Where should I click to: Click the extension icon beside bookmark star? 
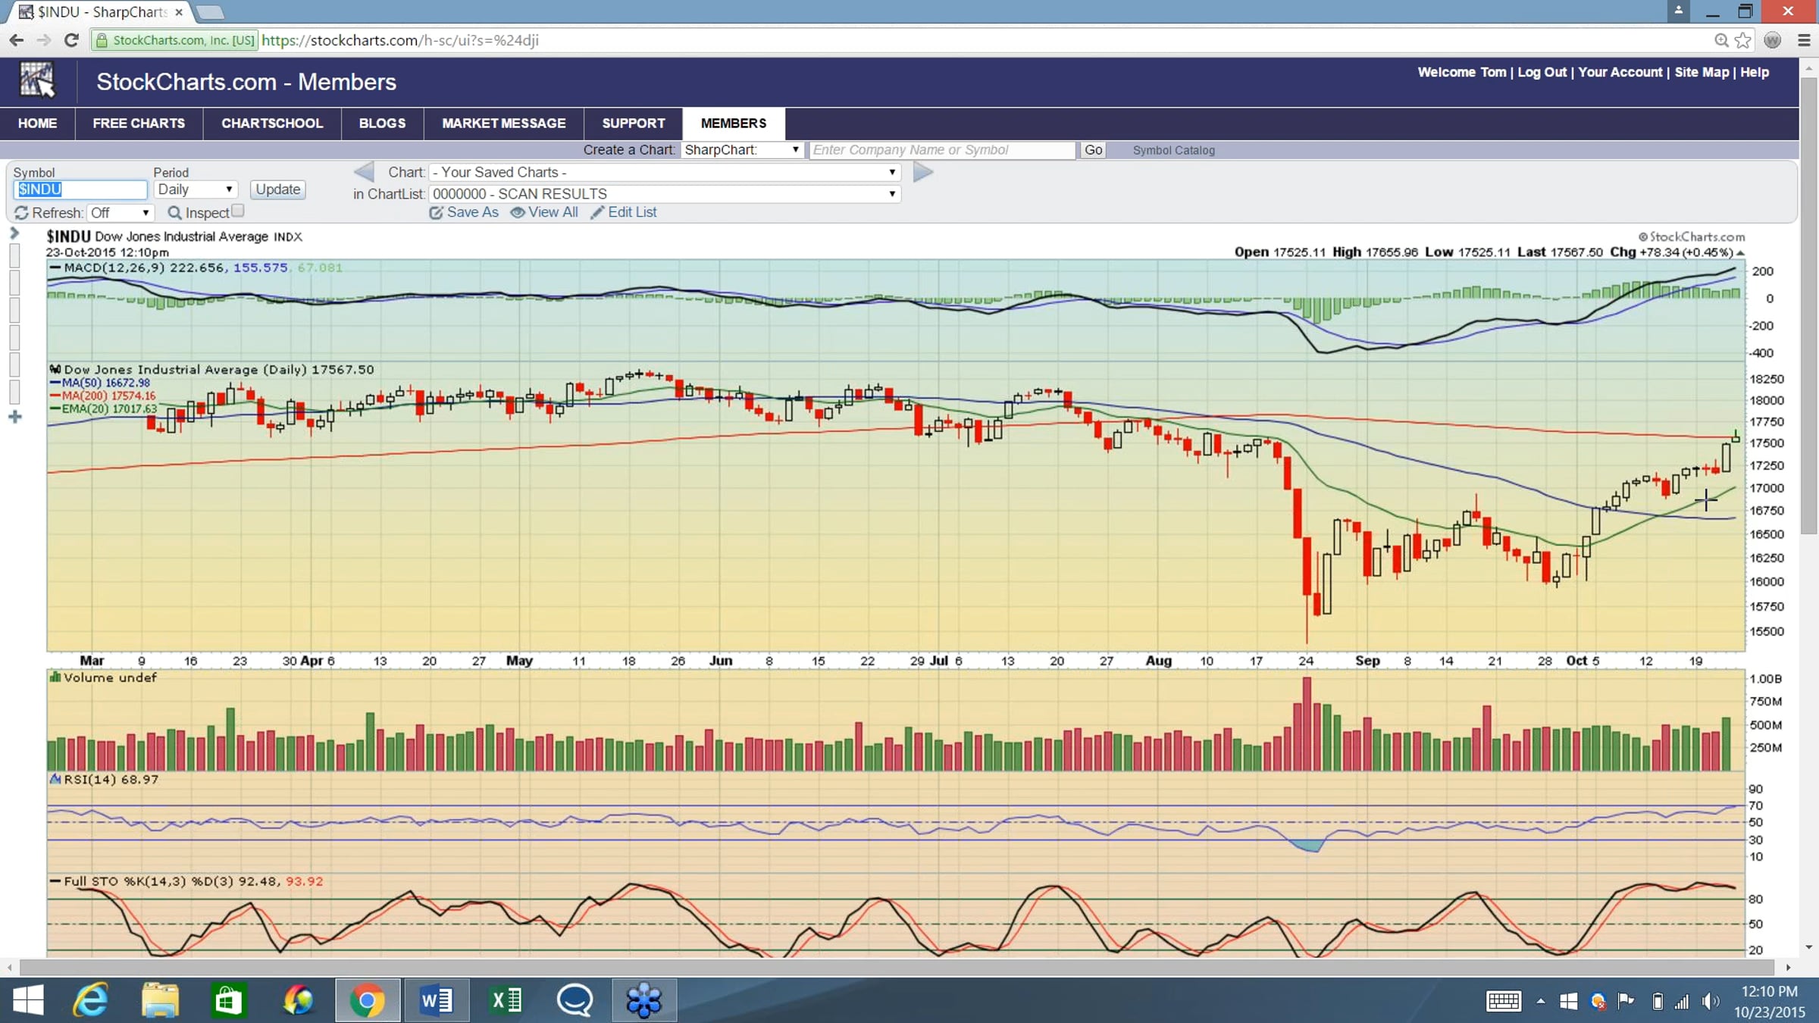click(x=1772, y=40)
